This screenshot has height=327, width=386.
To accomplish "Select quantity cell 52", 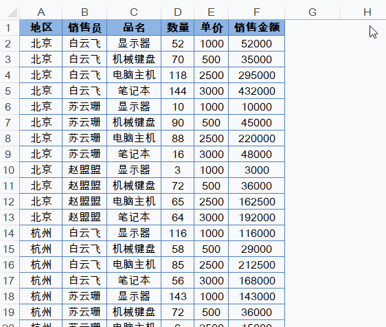I will coord(178,43).
